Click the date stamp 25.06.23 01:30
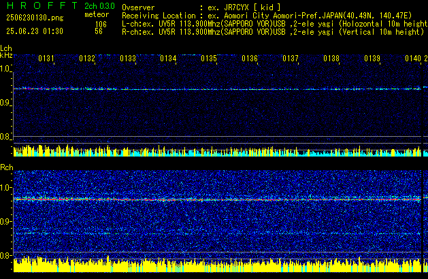Image resolution: width=428 pixels, height=279 pixels. pos(35,31)
